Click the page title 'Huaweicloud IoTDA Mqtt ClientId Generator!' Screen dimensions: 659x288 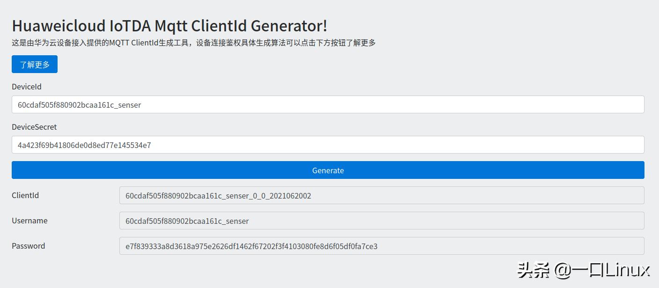(x=169, y=25)
